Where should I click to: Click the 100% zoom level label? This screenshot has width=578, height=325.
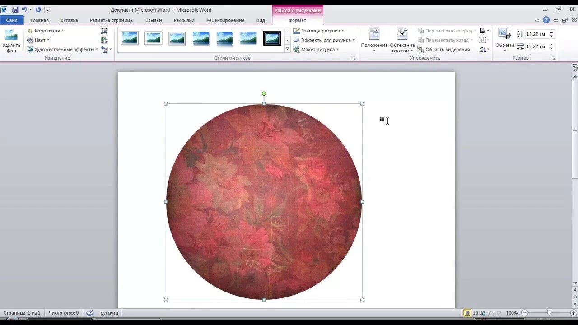(512, 313)
